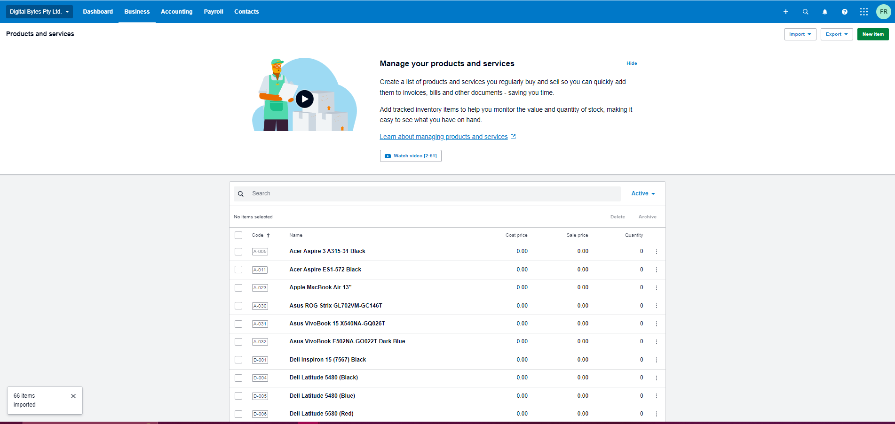Viewport: 895px width, 424px height.
Task: Select the D-005 Dell Latitude 5480 Blue checkbox
Action: point(238,396)
